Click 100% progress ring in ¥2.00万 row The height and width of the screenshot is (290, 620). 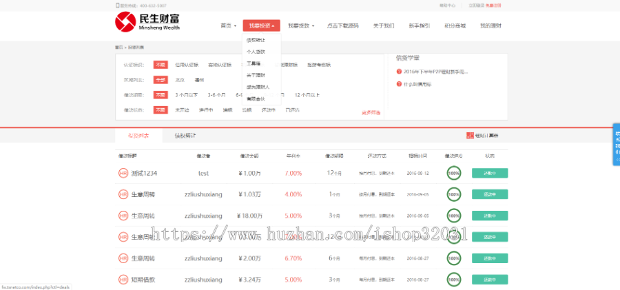[453, 258]
